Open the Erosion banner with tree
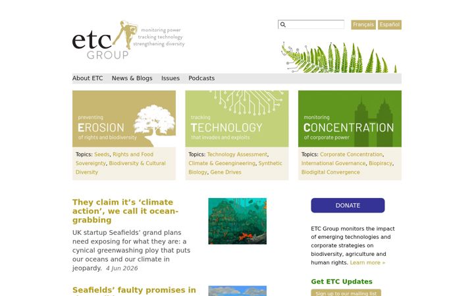 124,118
